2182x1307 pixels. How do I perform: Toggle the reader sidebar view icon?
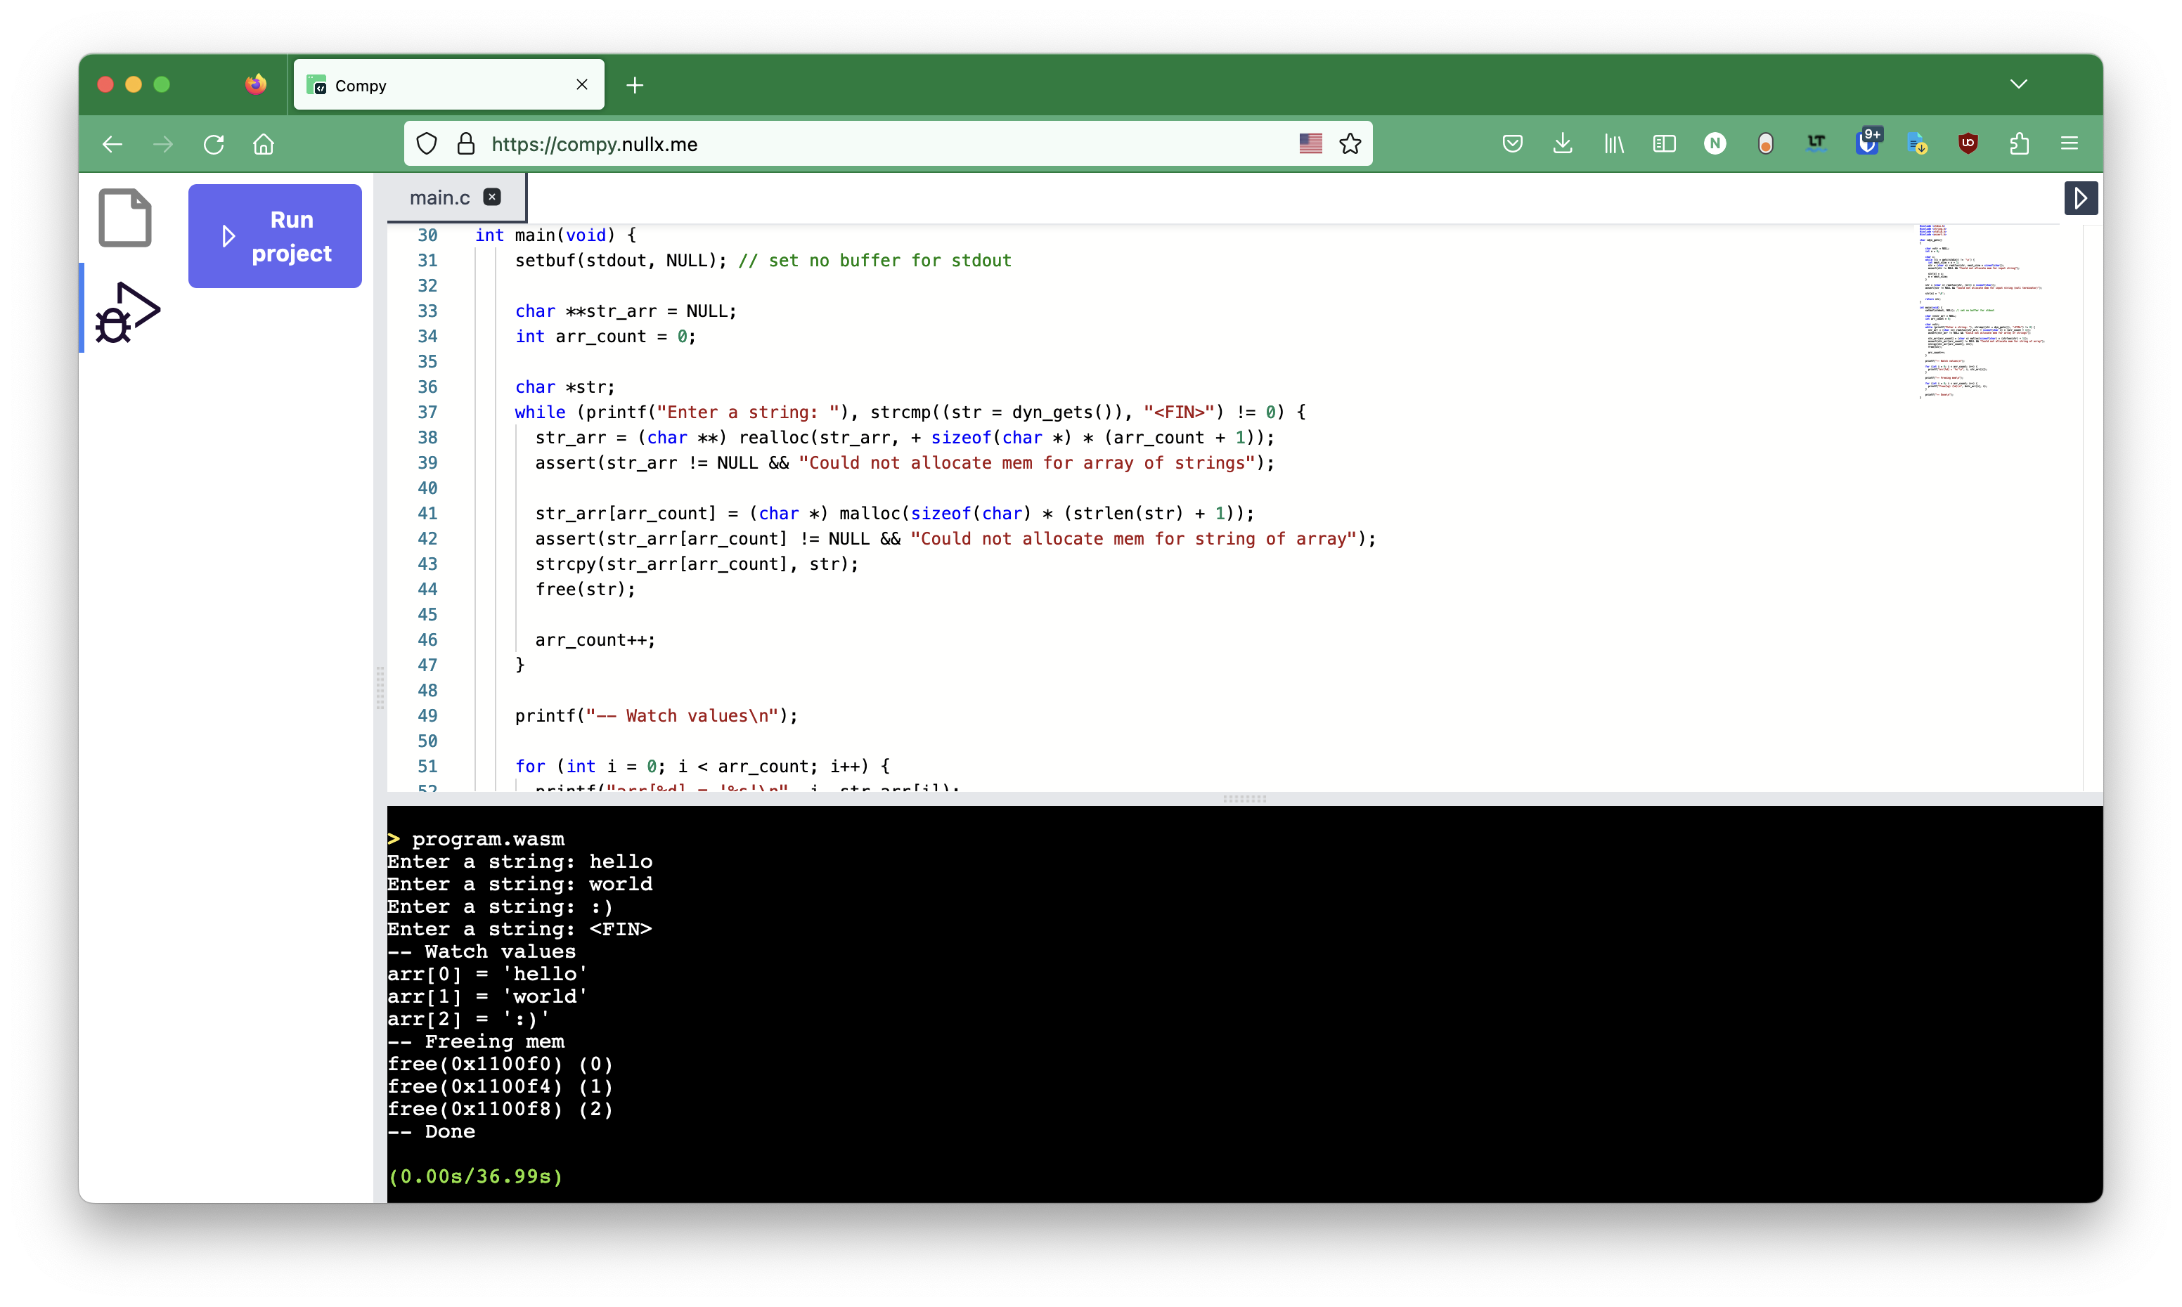[x=1664, y=143]
